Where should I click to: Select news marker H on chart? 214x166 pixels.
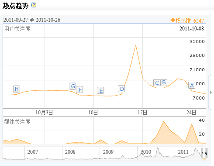pyautogui.click(x=17, y=89)
